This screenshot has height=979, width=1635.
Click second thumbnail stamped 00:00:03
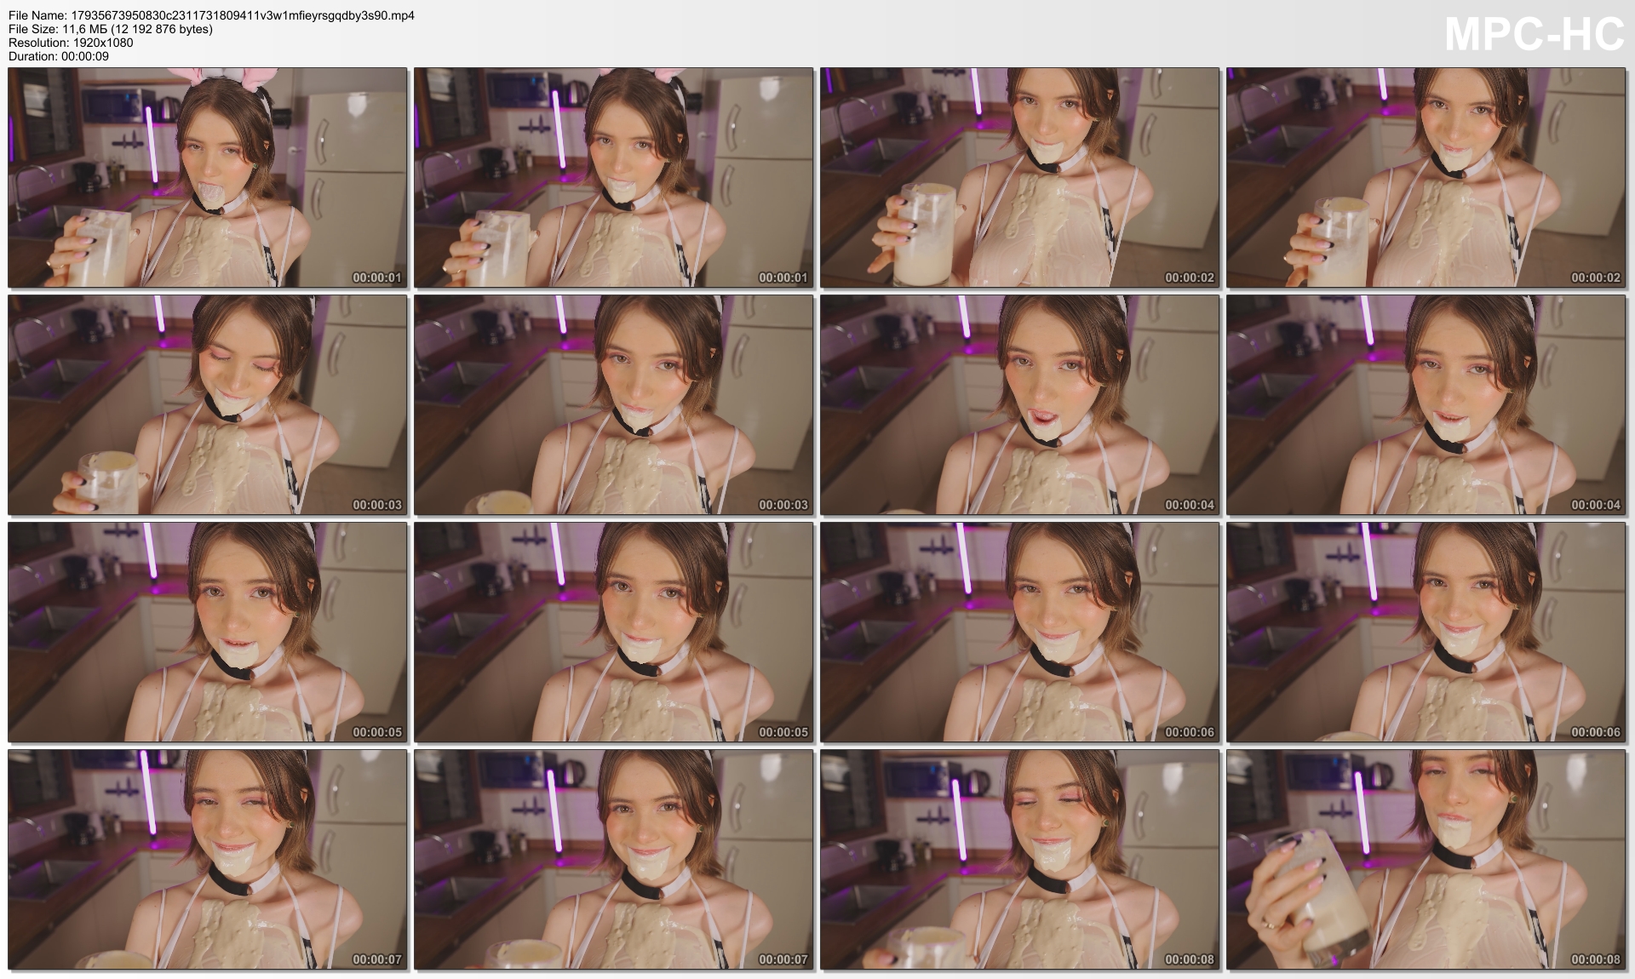click(x=614, y=405)
